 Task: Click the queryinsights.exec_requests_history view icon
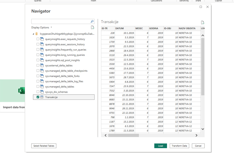tap(42, 39)
